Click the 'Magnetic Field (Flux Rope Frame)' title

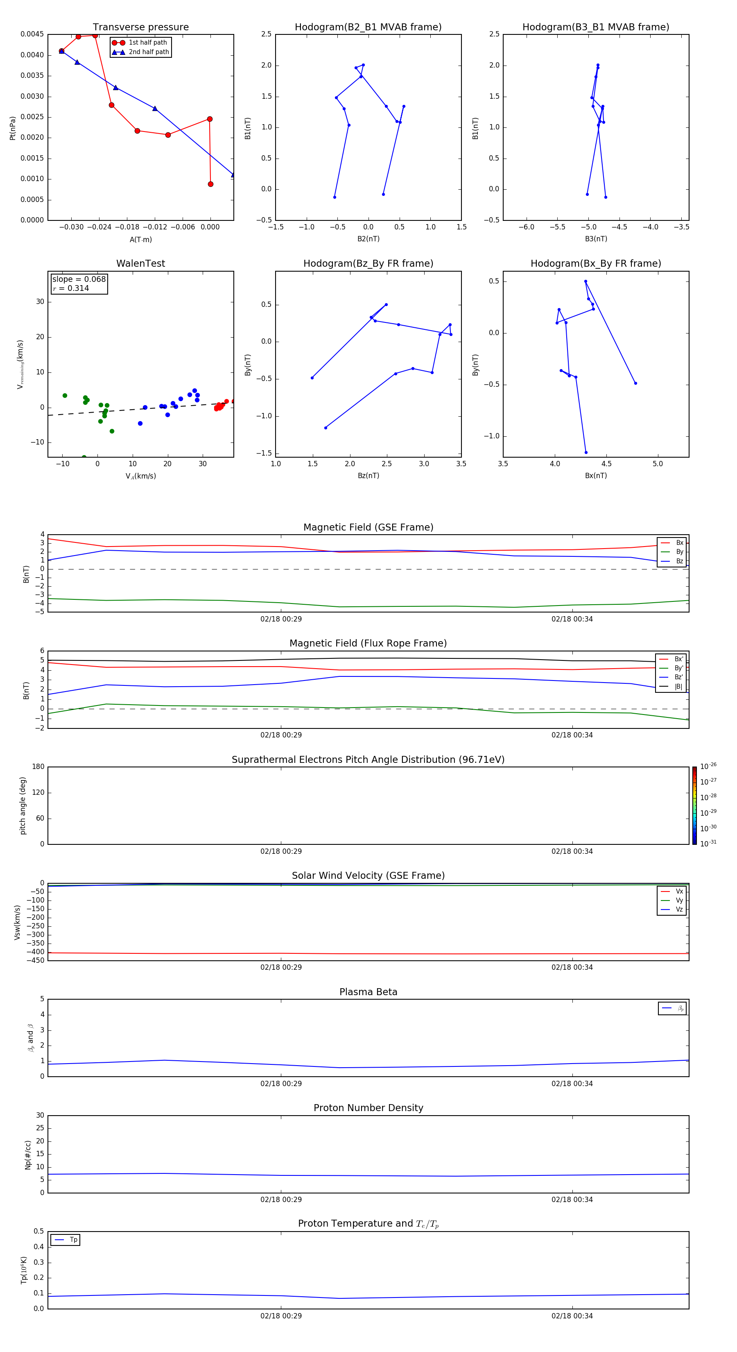click(x=368, y=644)
